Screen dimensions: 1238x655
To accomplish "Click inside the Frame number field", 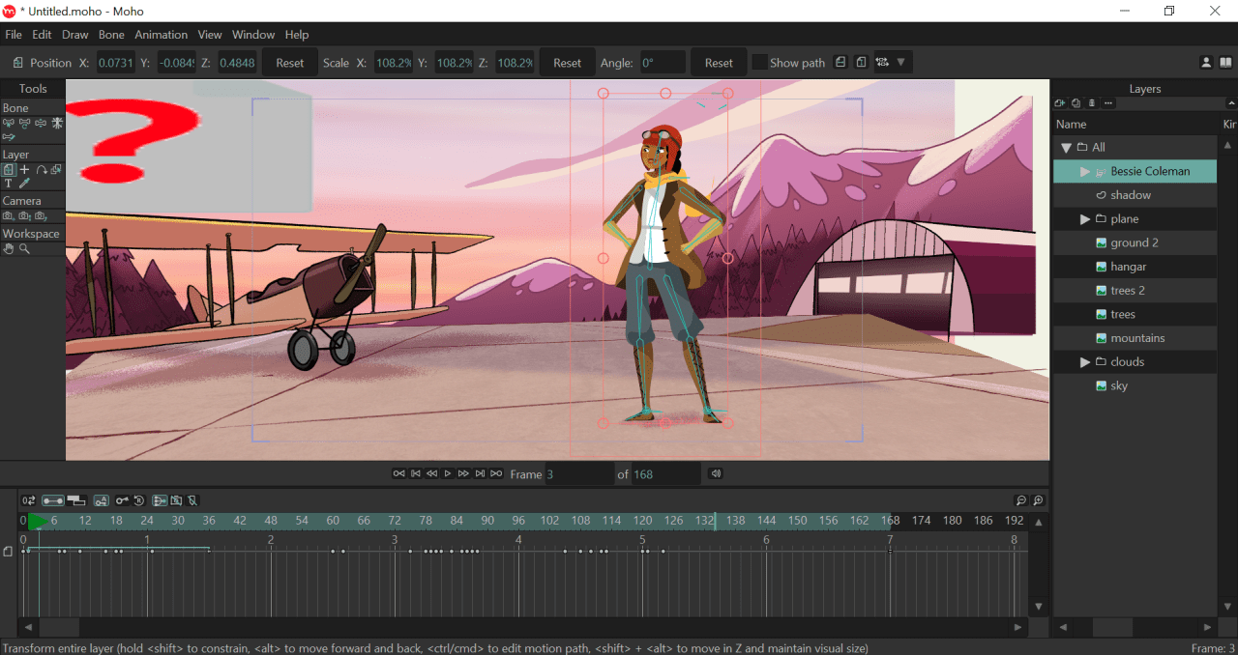I will (580, 473).
